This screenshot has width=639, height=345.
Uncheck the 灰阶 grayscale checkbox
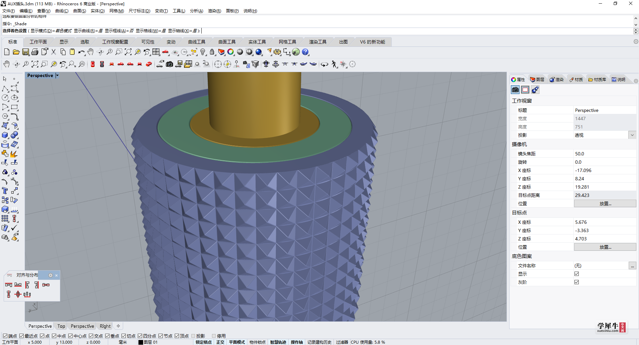[x=577, y=282]
